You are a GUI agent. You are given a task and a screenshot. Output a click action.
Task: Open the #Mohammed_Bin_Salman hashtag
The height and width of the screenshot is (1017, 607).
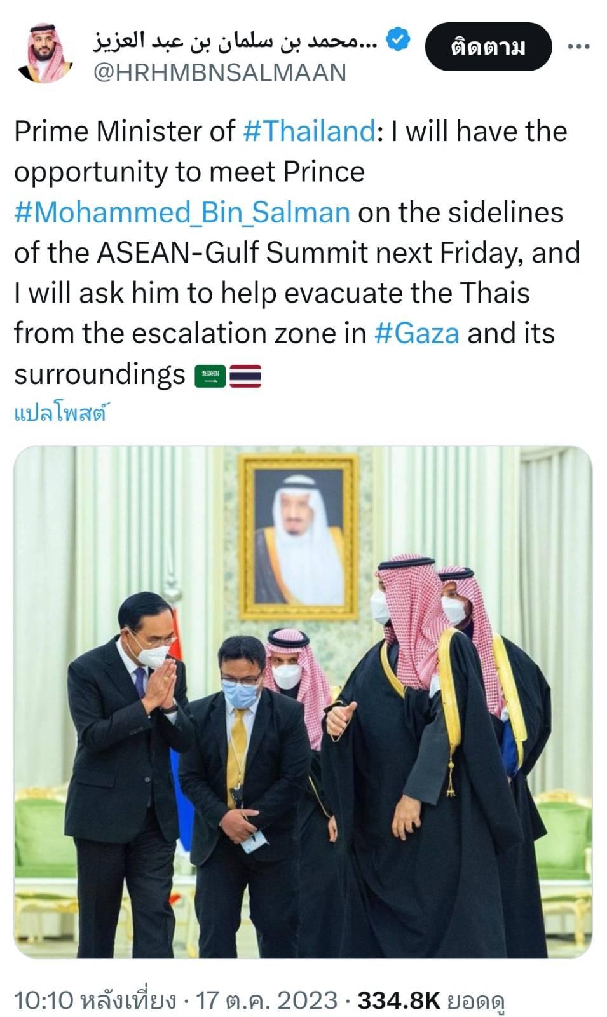tap(182, 212)
